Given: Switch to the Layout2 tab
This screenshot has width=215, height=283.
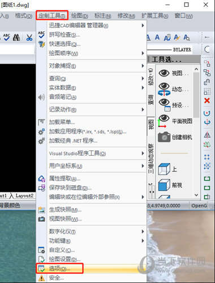Looking at the screenshot, I should (x=24, y=196).
